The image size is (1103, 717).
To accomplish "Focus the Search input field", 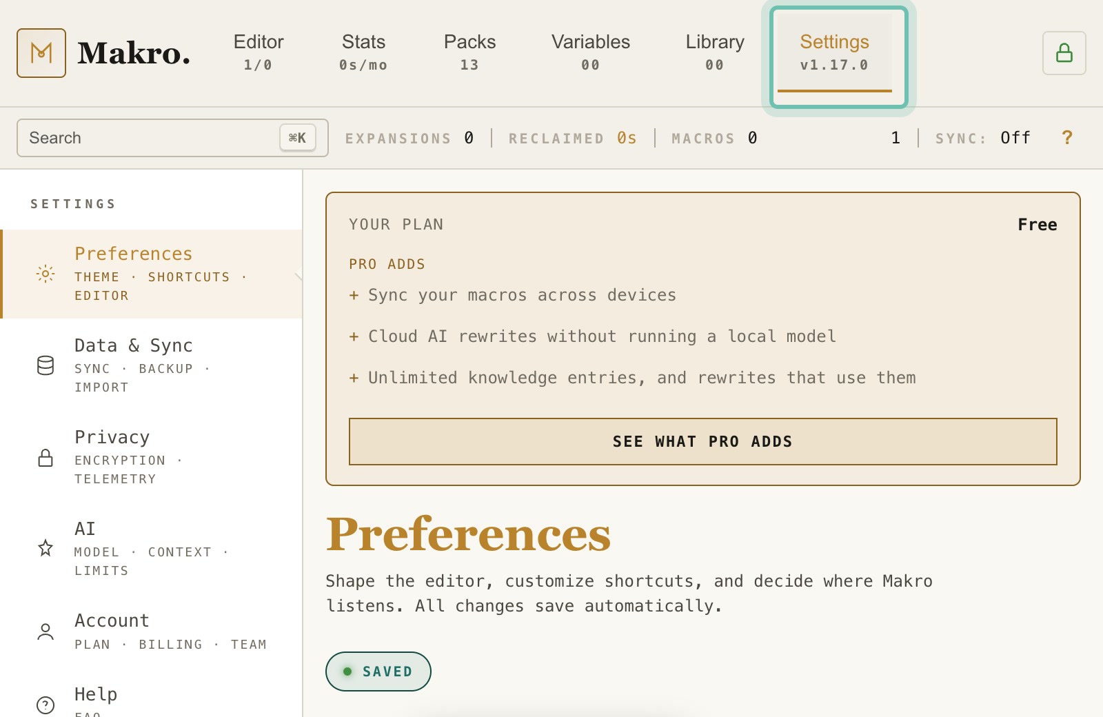I will tap(172, 138).
